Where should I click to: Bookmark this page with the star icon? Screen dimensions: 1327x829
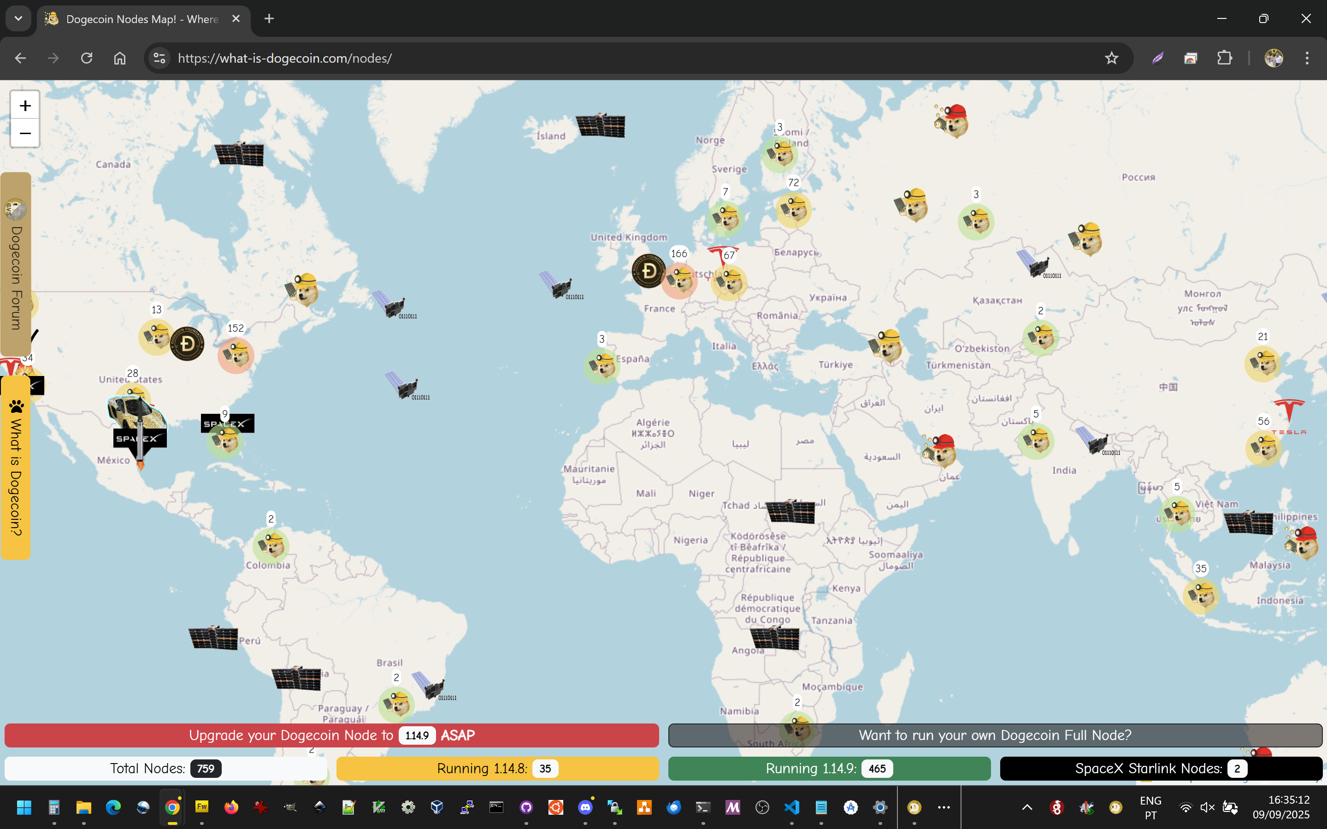[x=1111, y=58]
